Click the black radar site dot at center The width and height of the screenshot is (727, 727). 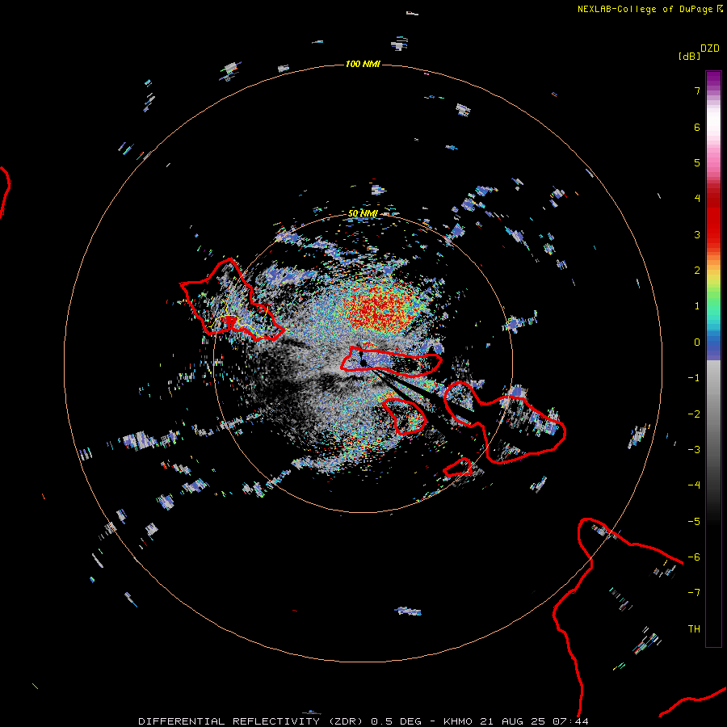point(363,363)
